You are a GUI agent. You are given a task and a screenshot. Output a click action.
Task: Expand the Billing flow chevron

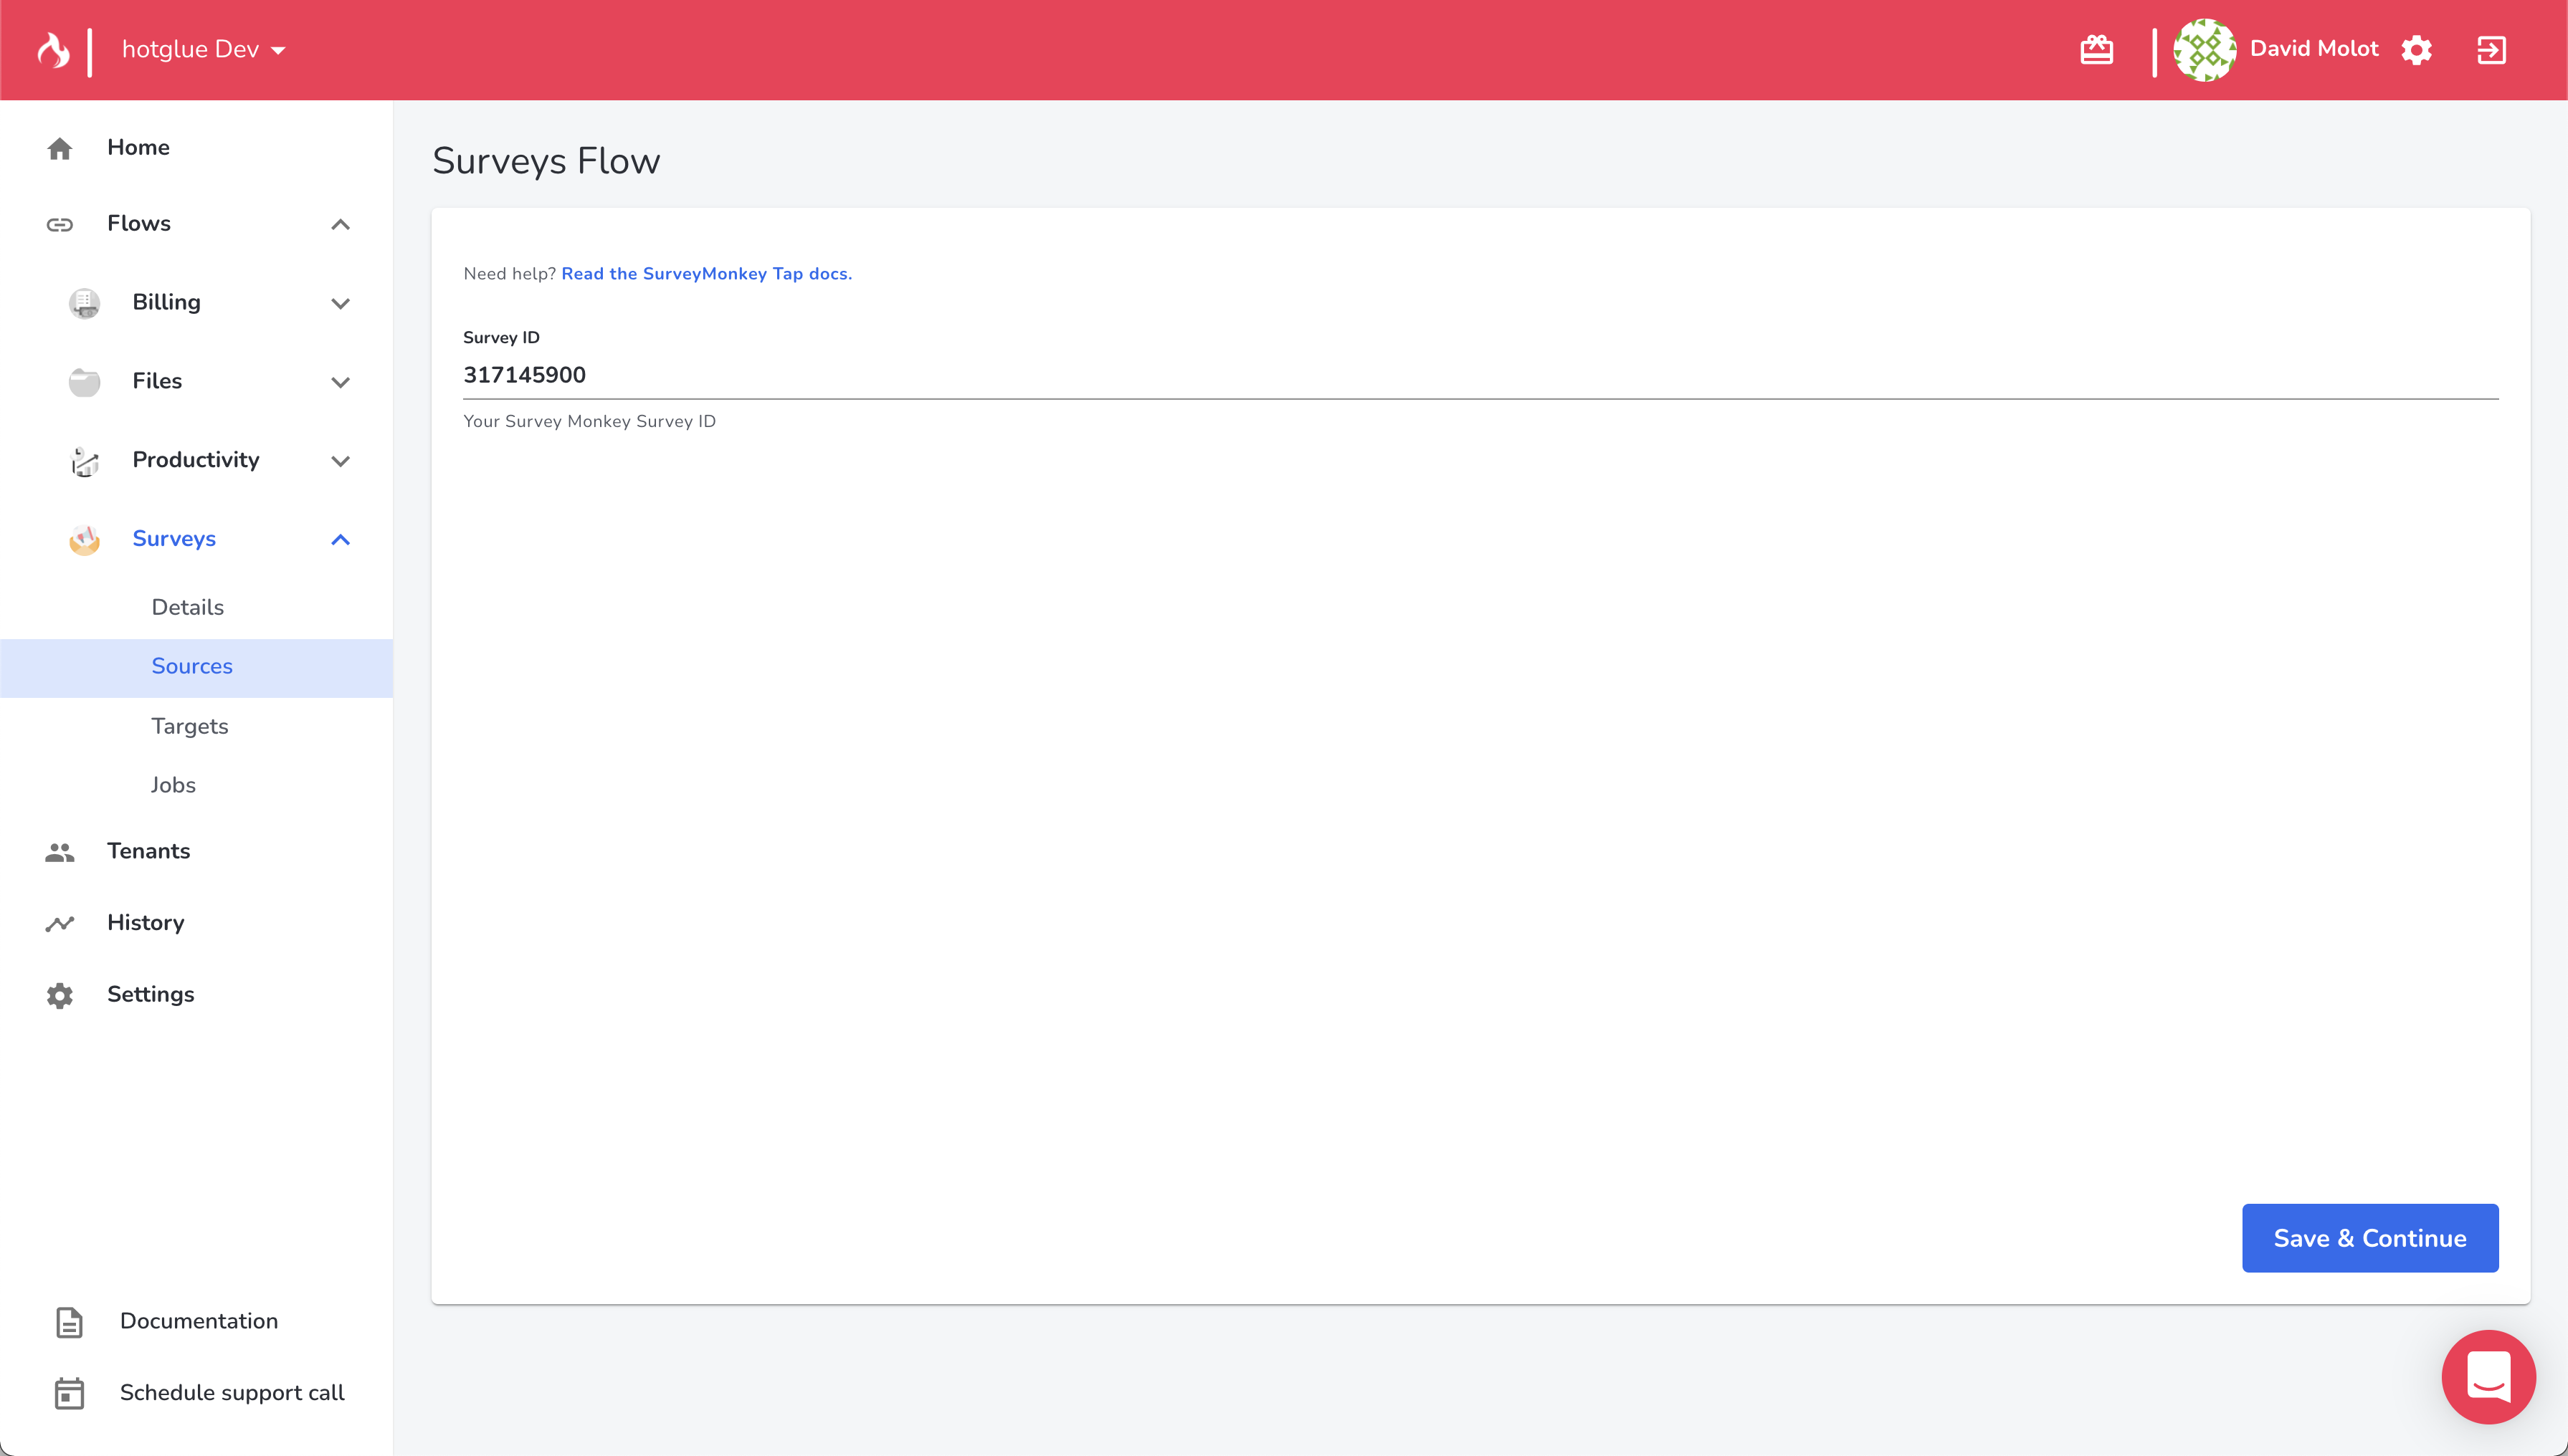coord(340,303)
